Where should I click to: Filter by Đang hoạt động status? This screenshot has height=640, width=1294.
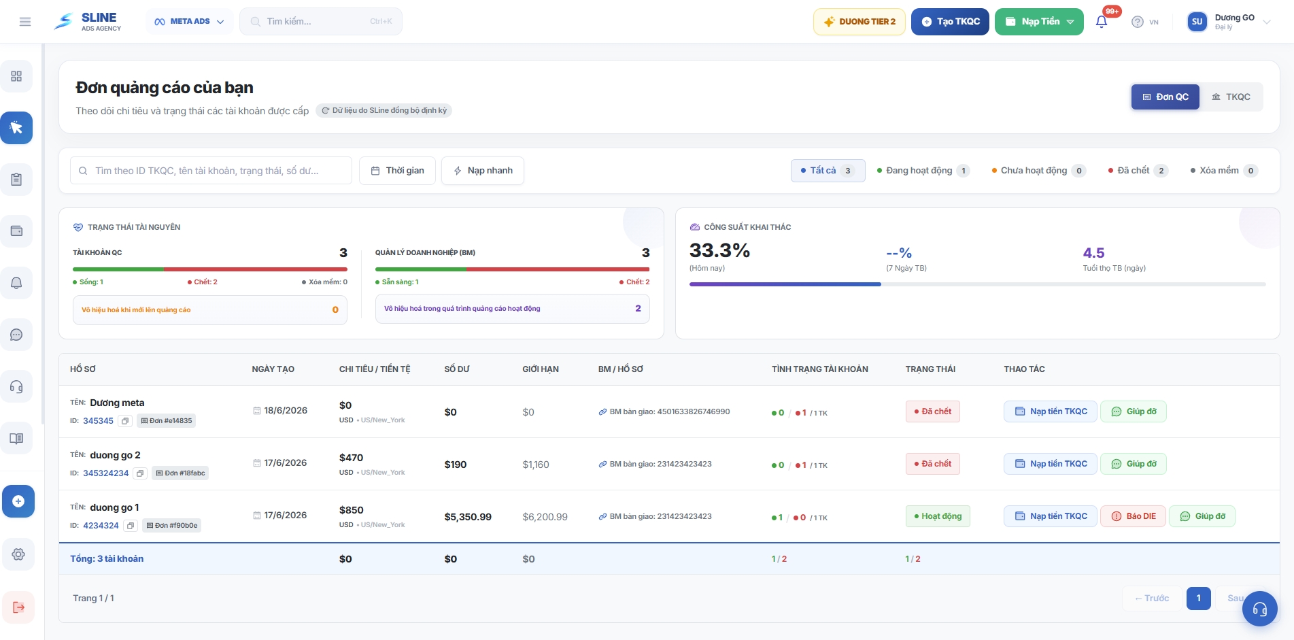pos(923,171)
